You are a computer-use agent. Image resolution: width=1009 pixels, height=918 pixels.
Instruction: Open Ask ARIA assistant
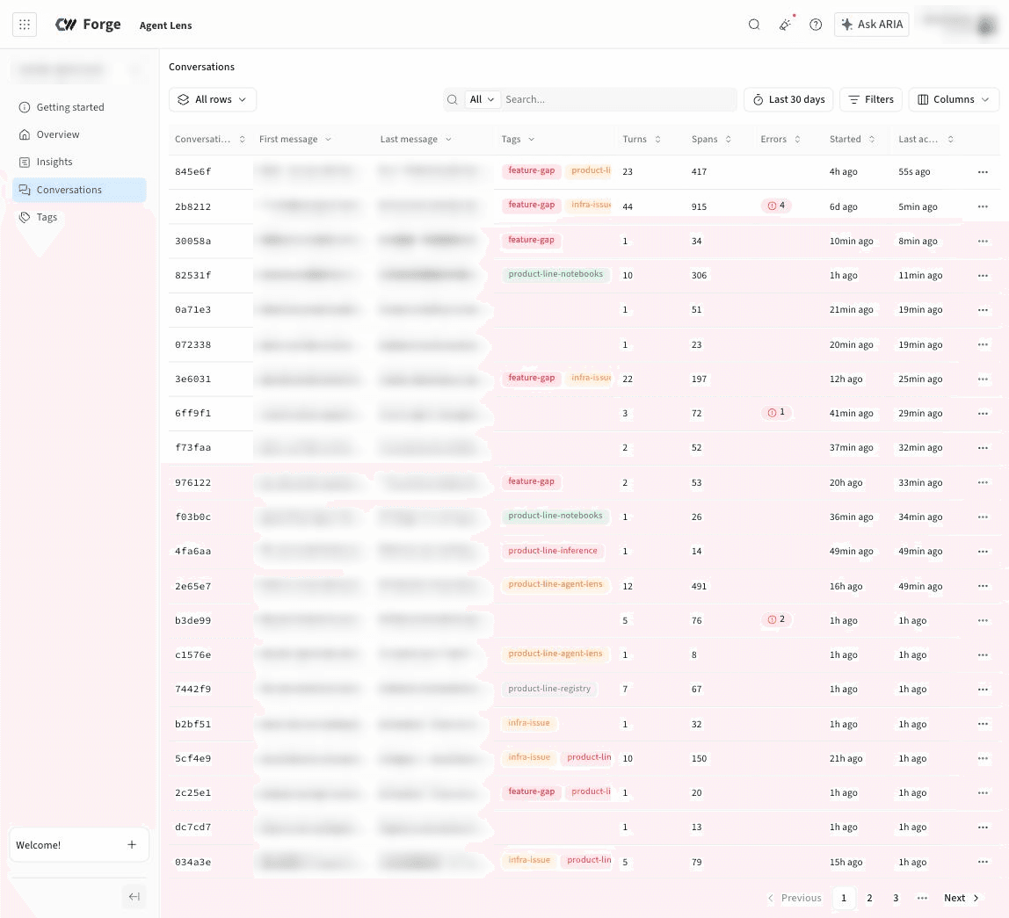(871, 25)
